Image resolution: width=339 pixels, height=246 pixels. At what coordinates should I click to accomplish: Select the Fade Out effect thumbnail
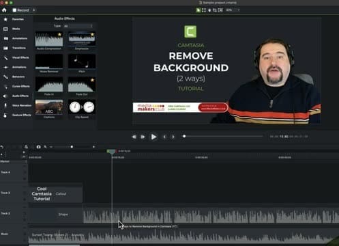coord(82,85)
